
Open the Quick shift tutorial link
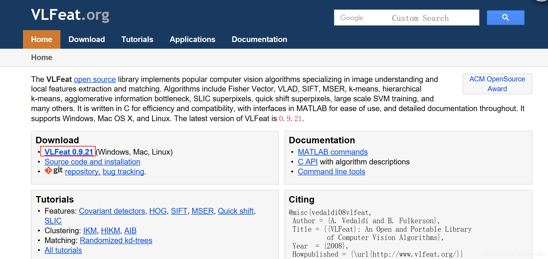point(236,211)
